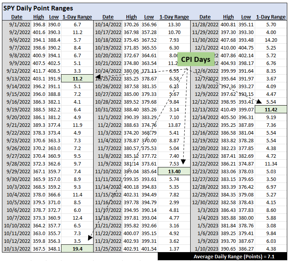Screen dimensions: 288x261
Task: Select date cell 10/31/2022
Action: click(108, 110)
